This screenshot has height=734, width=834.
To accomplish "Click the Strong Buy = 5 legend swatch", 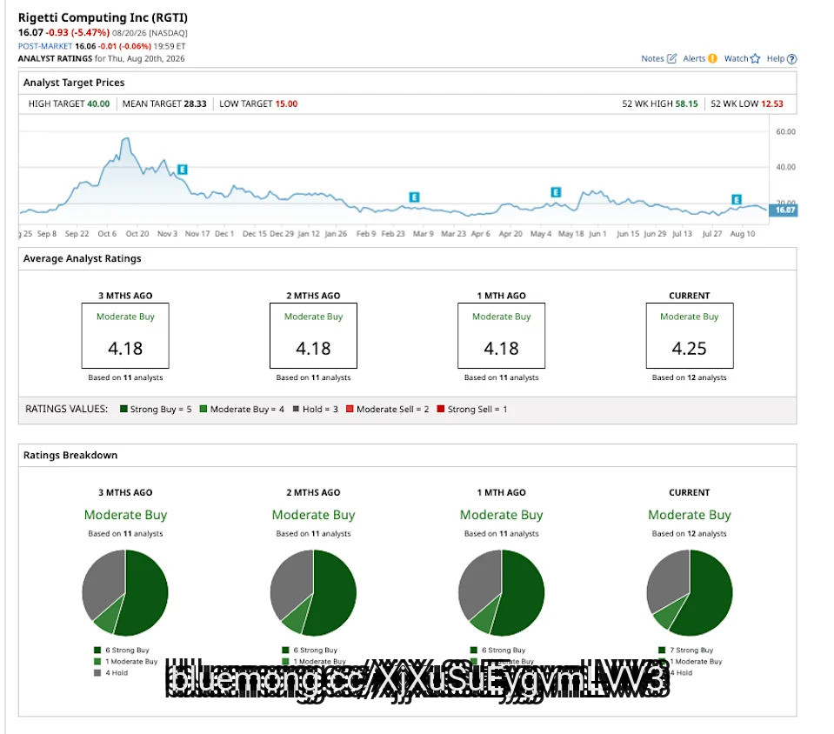I will (x=123, y=409).
